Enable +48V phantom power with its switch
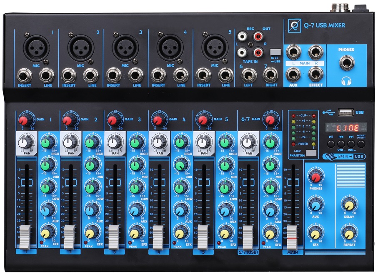 coord(312,153)
